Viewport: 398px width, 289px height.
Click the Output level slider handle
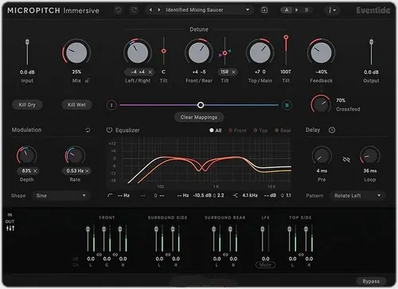click(x=372, y=42)
